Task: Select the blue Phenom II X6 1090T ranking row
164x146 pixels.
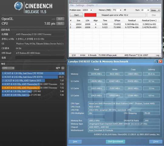Action: click(x=33, y=84)
